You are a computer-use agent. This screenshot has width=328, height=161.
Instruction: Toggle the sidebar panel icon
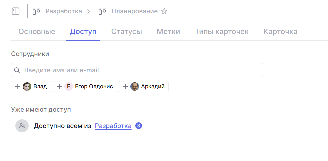tap(16, 11)
